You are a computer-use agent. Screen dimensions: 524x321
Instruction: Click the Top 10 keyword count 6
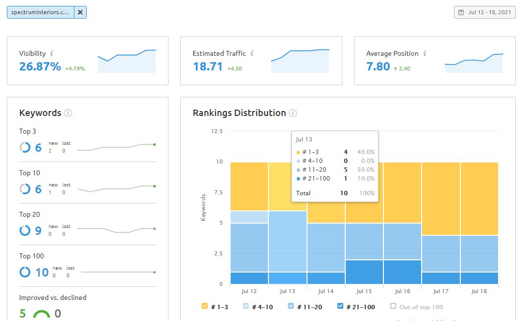38,189
